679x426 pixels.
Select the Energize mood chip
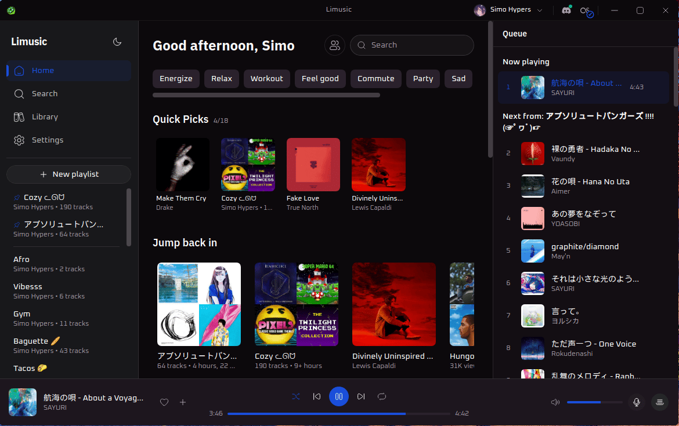pyautogui.click(x=176, y=79)
